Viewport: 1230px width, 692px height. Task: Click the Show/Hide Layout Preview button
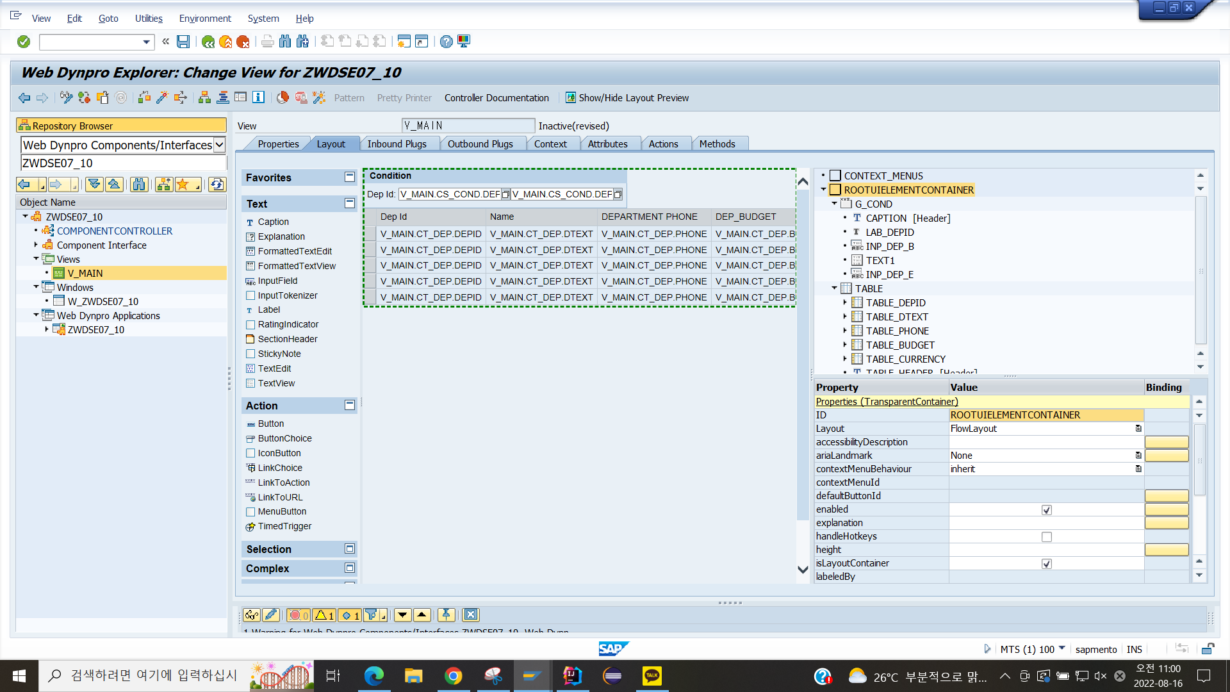point(627,98)
